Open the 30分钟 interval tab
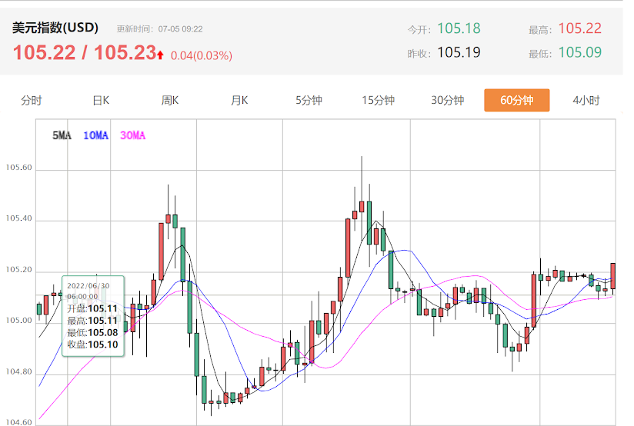634x426 pixels. click(448, 100)
